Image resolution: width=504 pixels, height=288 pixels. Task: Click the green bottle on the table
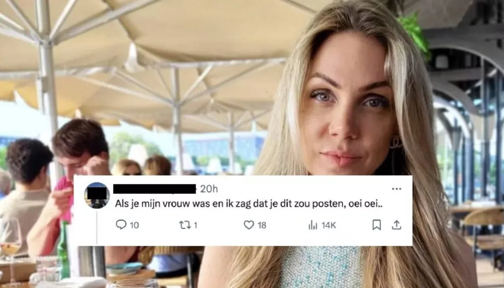pos(64,250)
